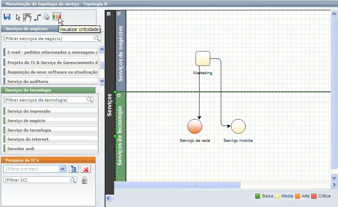Select Serviço de tecnologia item

(51, 130)
